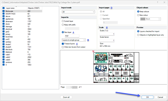Go to previous page arrow

[73, 87]
